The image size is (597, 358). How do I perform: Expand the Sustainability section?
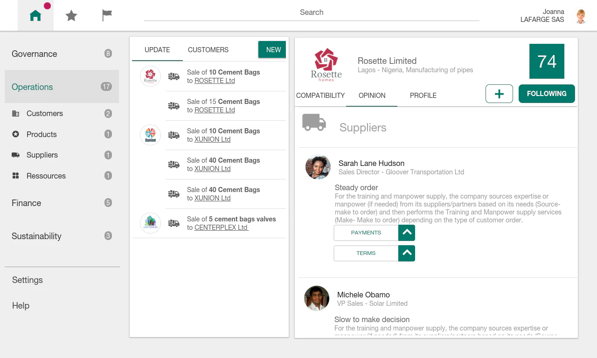click(62, 236)
